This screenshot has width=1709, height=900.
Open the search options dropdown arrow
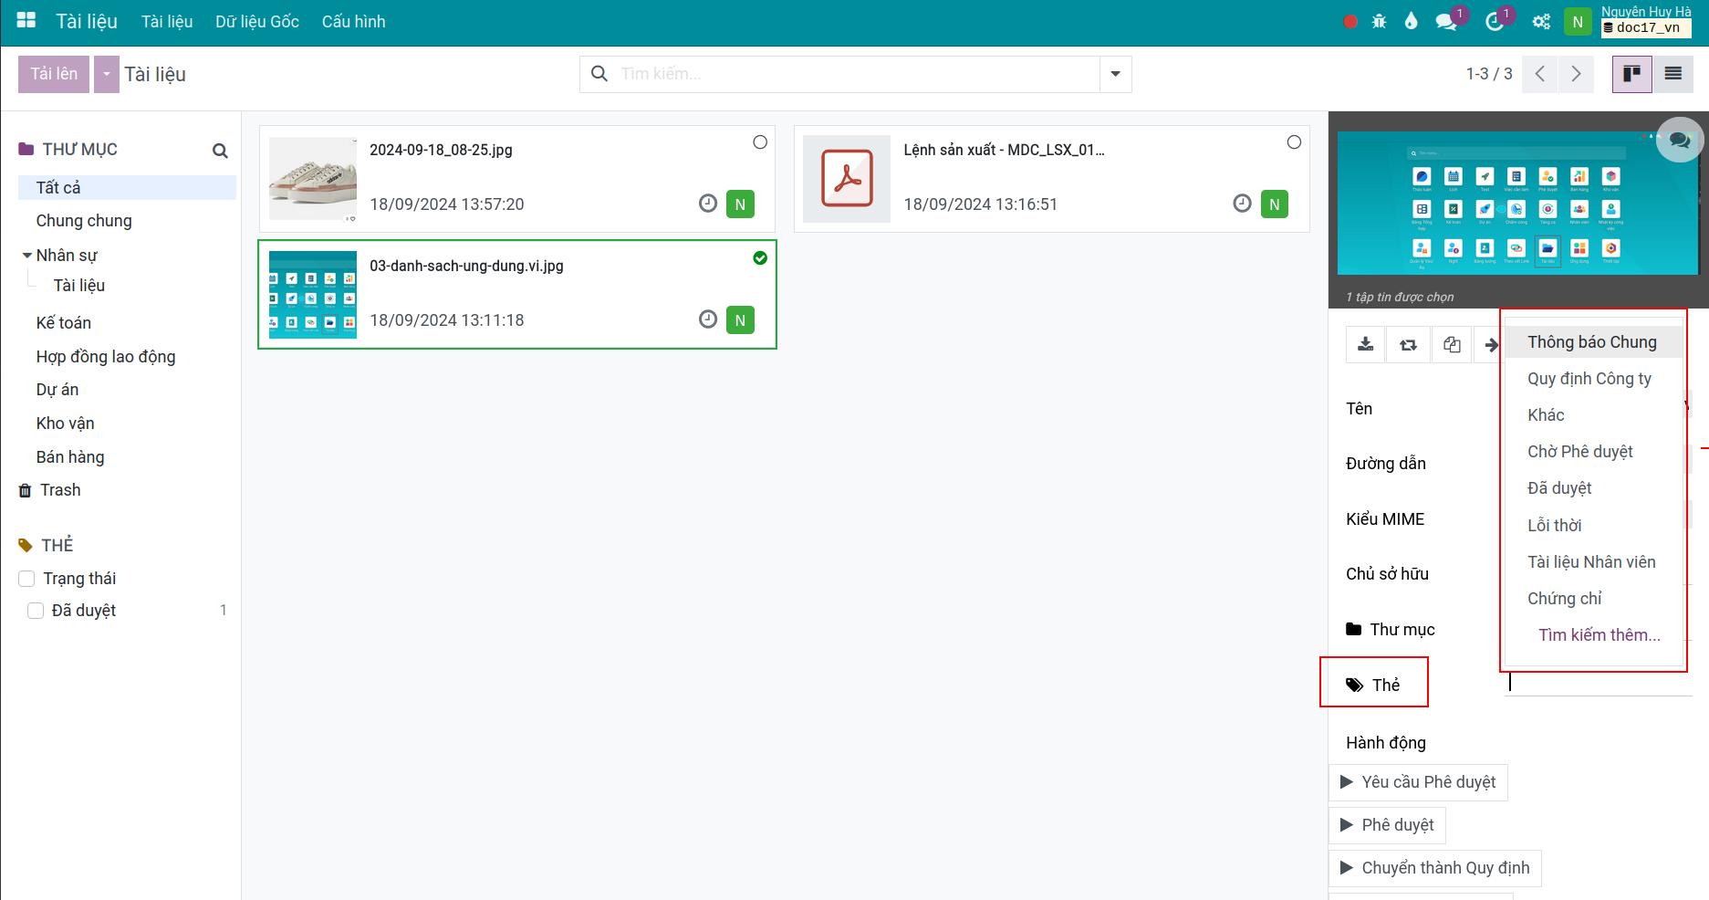tap(1115, 74)
